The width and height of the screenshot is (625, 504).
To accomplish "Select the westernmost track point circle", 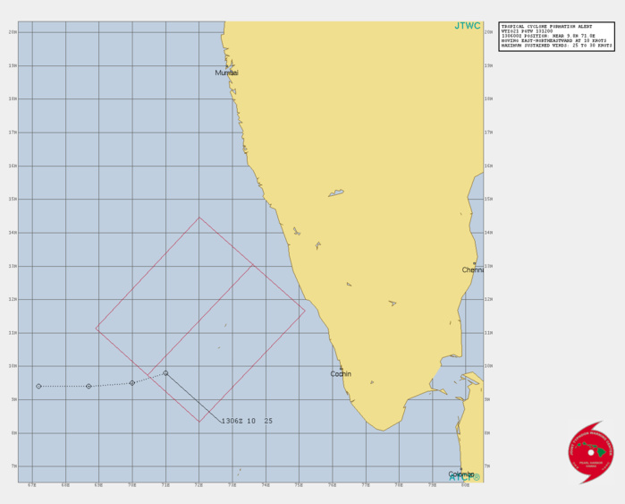I will pos(38,387).
